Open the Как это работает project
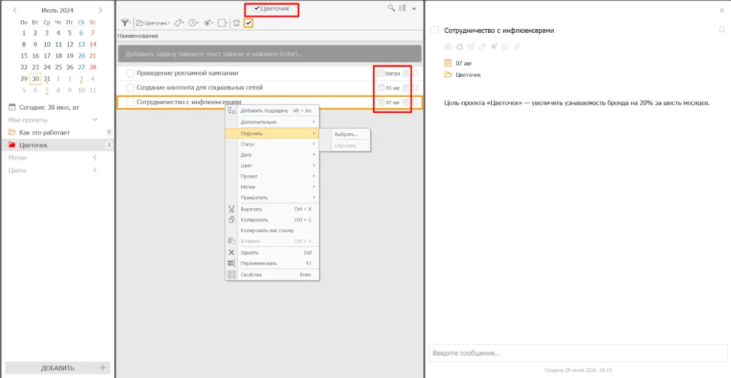The image size is (731, 378). coord(44,132)
